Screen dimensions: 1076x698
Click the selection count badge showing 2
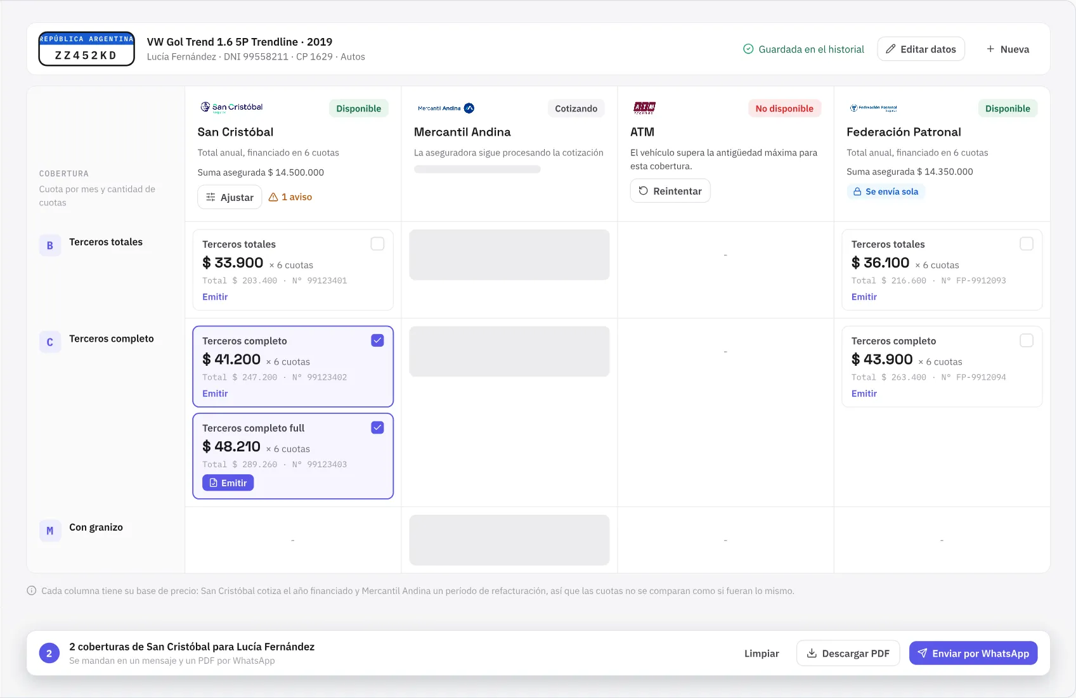[49, 653]
